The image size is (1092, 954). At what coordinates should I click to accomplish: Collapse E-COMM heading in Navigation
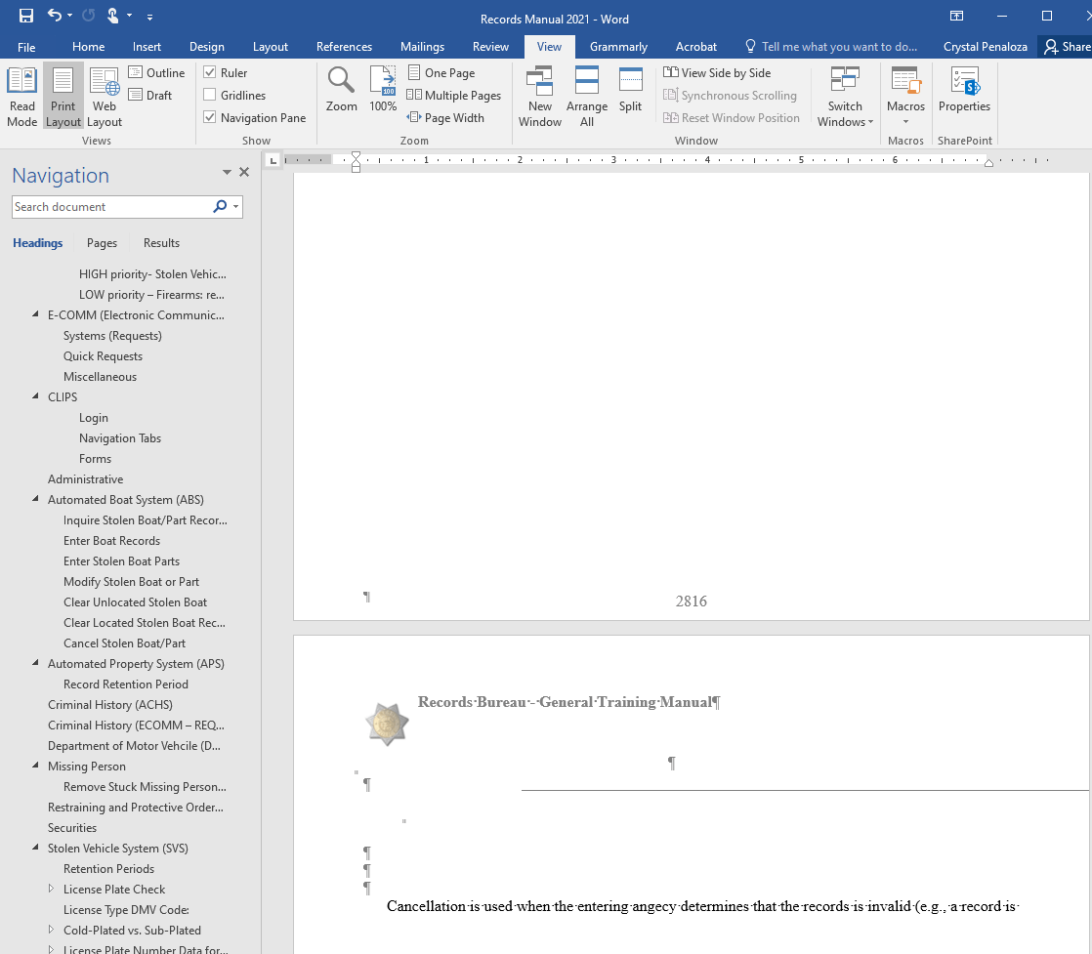[35, 314]
